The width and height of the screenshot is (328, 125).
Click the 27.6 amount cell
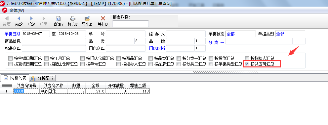coord(95,91)
